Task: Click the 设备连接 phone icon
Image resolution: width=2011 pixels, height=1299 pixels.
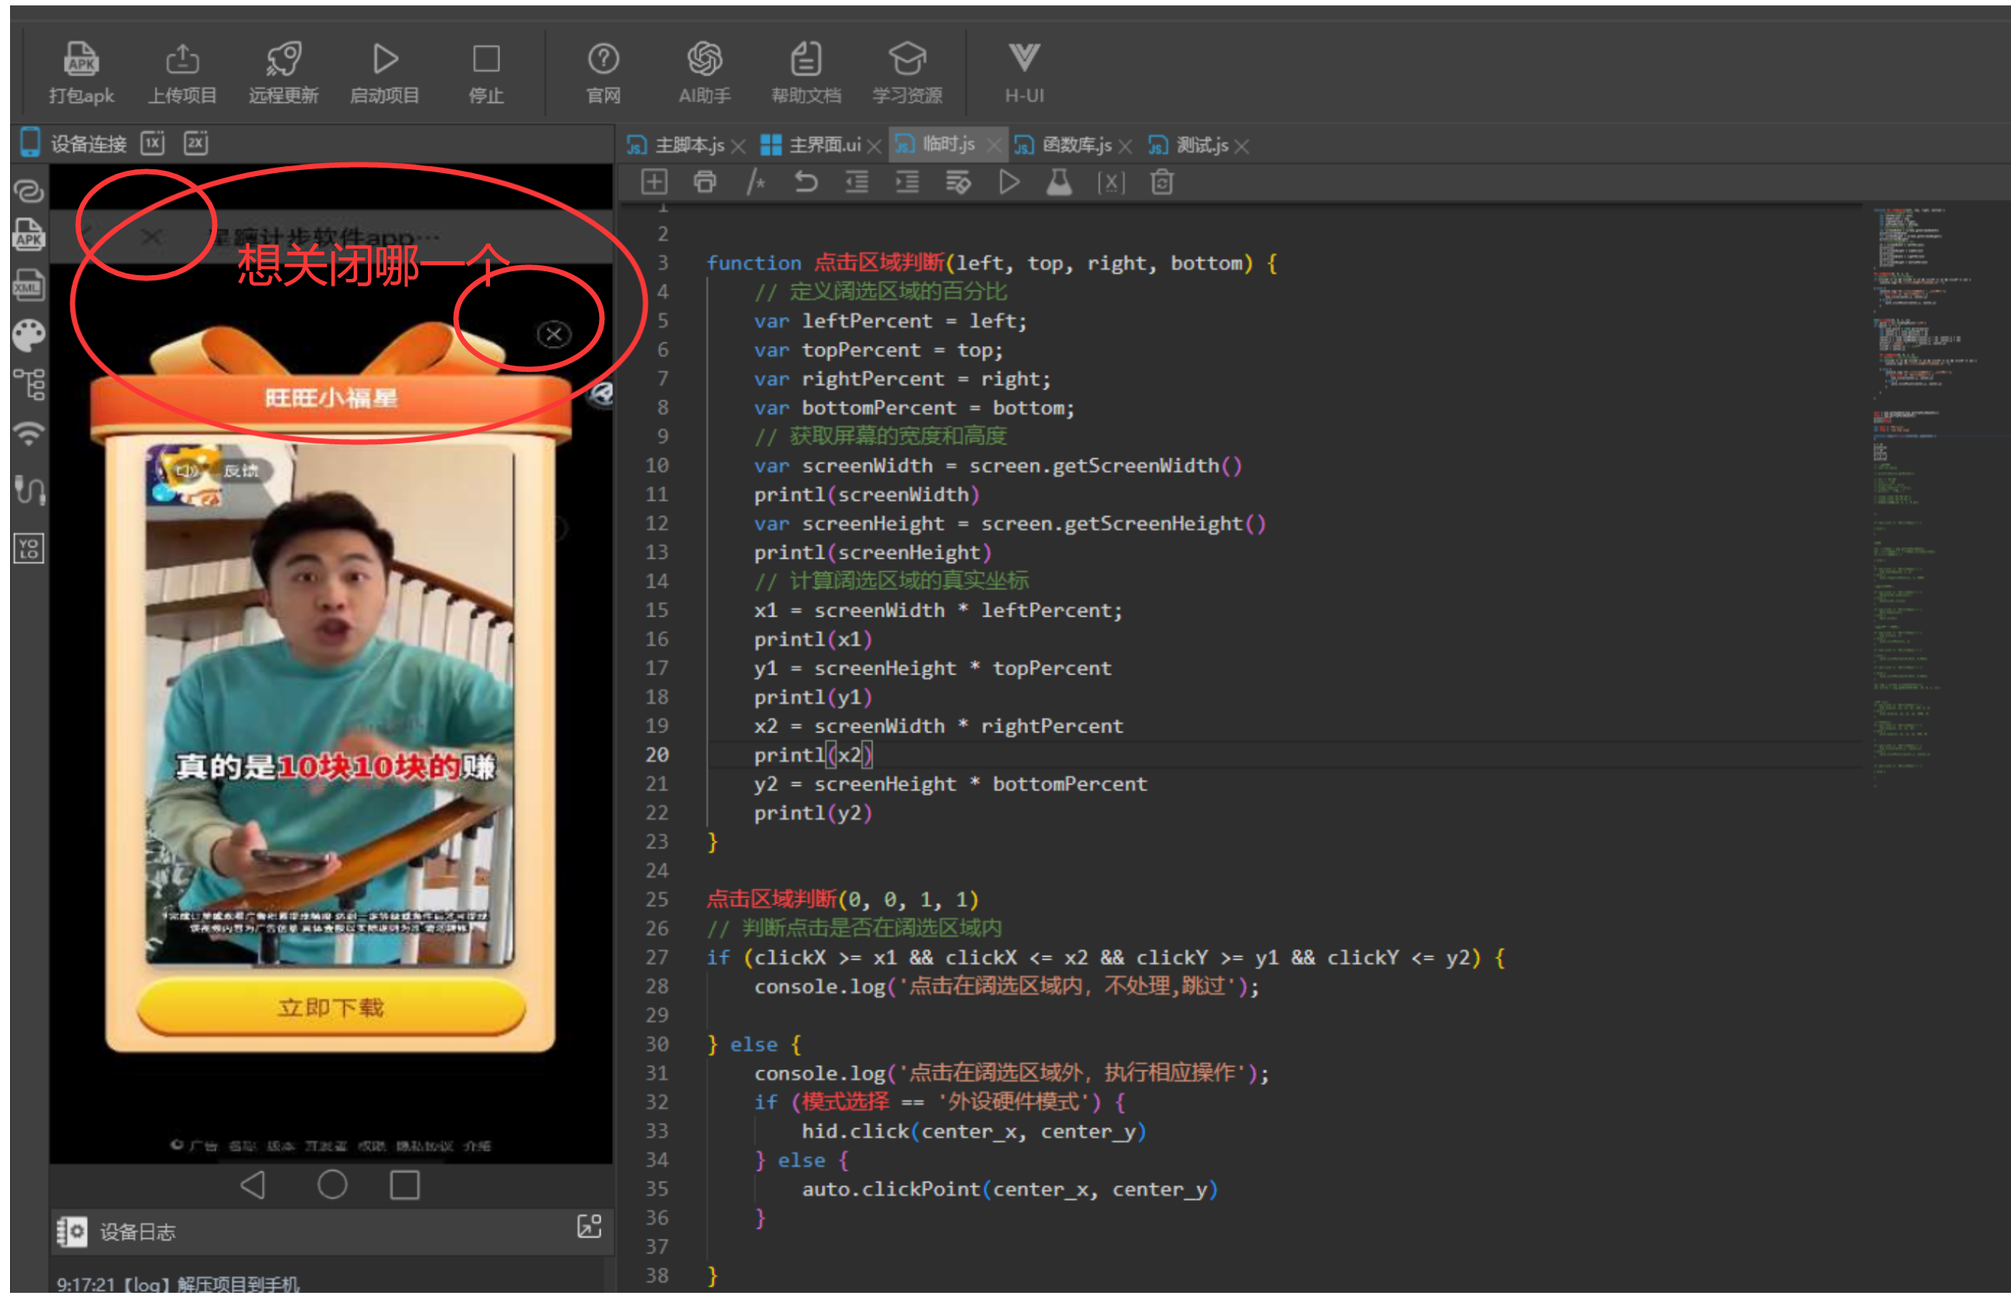Action: pos(29,142)
